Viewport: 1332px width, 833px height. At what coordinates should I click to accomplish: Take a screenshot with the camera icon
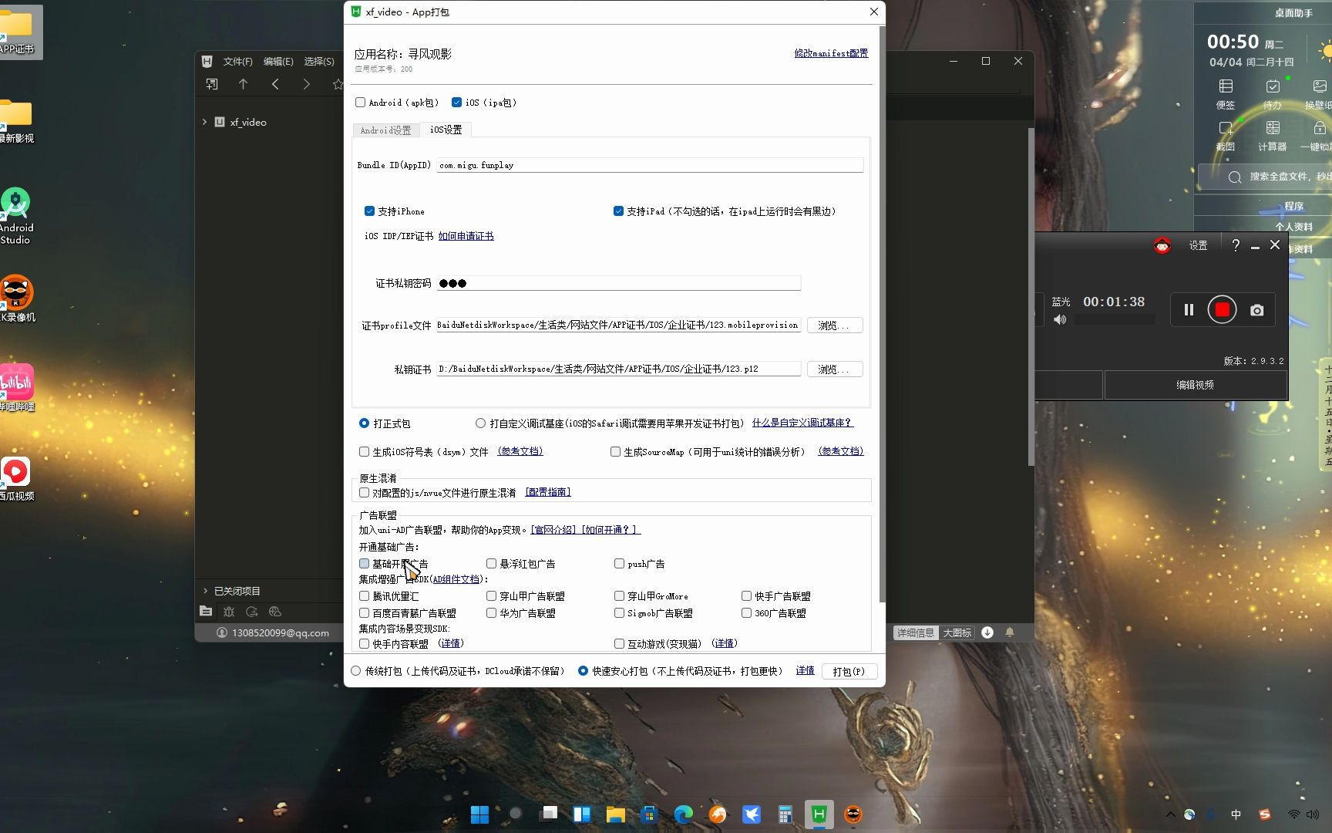pyautogui.click(x=1257, y=310)
